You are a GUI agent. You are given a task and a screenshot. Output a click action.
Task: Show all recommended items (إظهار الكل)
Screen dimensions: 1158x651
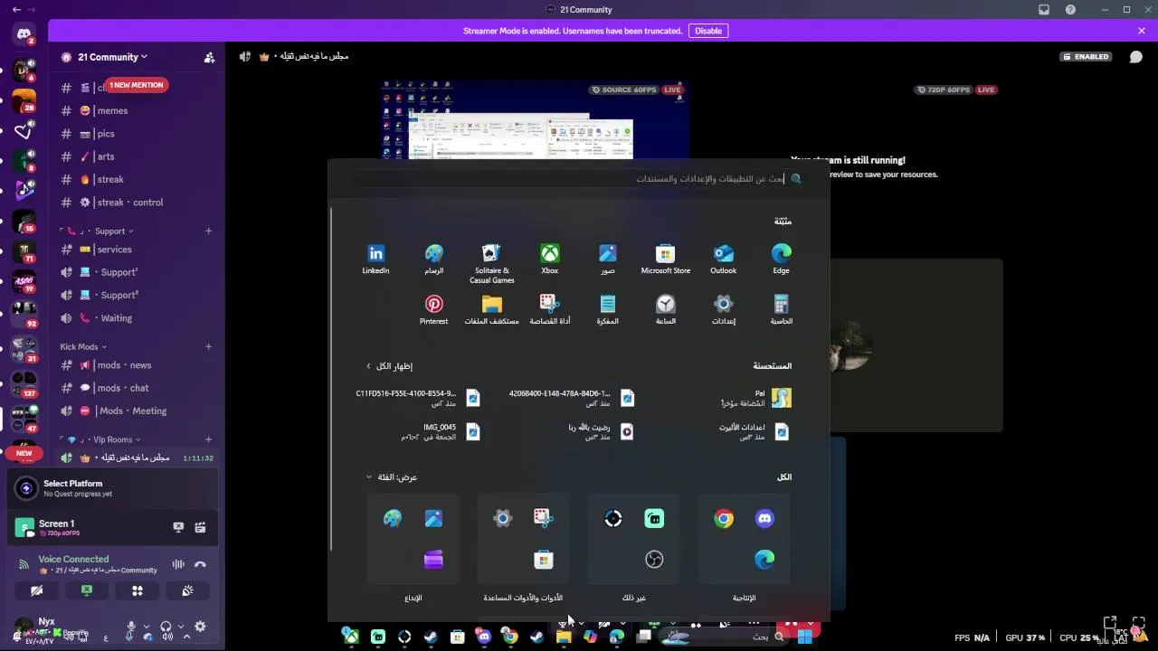pyautogui.click(x=389, y=366)
